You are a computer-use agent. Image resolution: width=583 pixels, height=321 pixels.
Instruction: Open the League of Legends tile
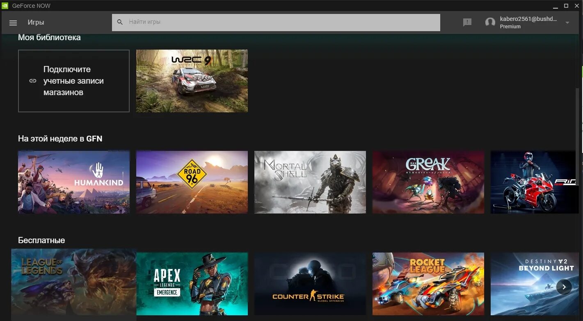[x=74, y=285]
